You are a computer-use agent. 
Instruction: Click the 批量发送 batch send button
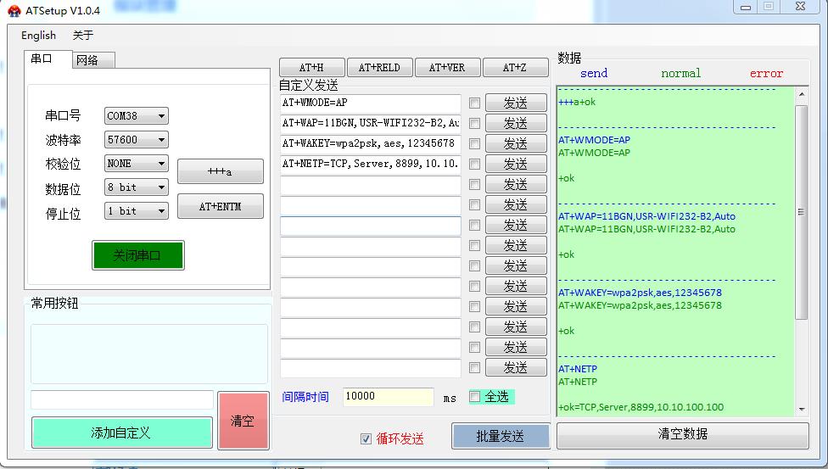pos(500,436)
